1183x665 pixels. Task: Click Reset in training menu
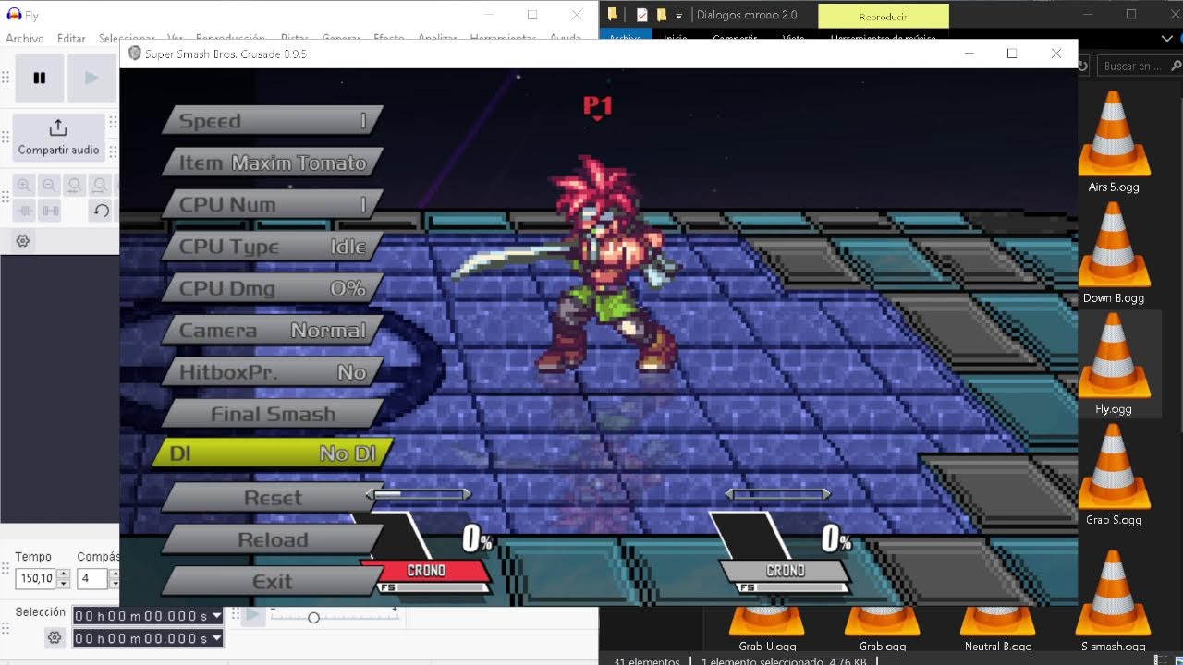273,498
